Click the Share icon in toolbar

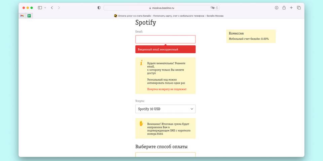click(x=284, y=8)
